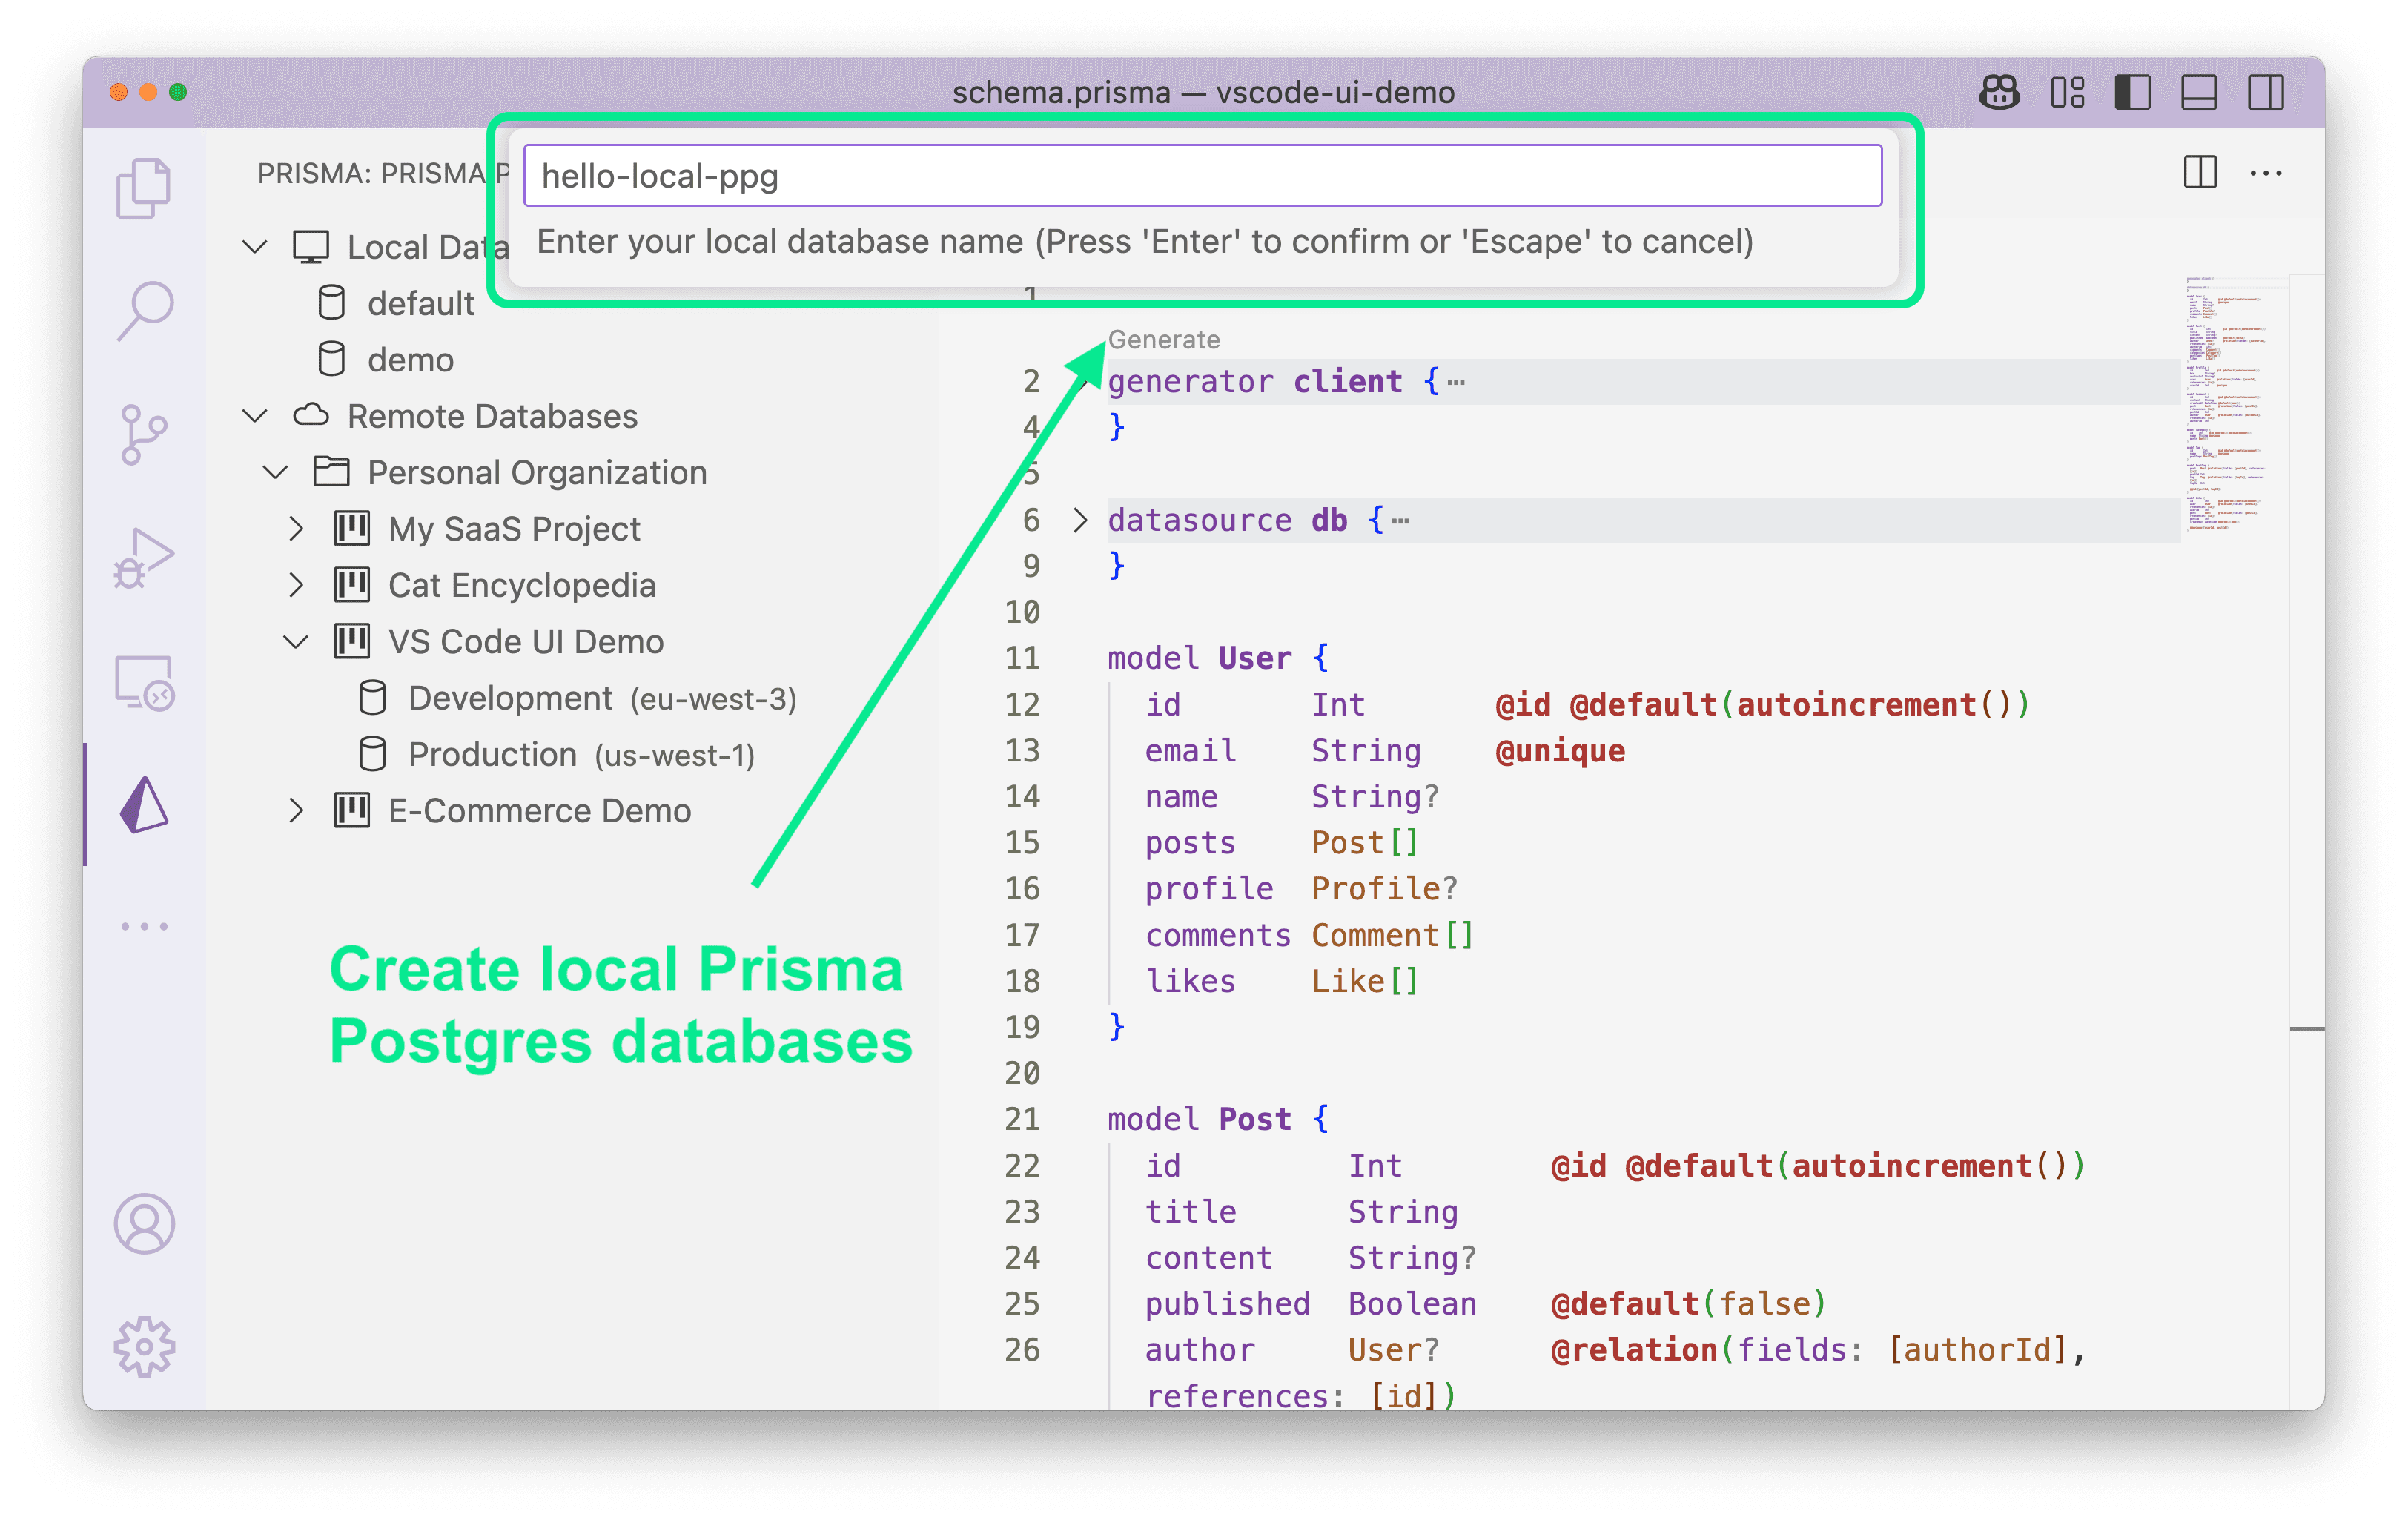Open the Explorer view

pyautogui.click(x=144, y=188)
